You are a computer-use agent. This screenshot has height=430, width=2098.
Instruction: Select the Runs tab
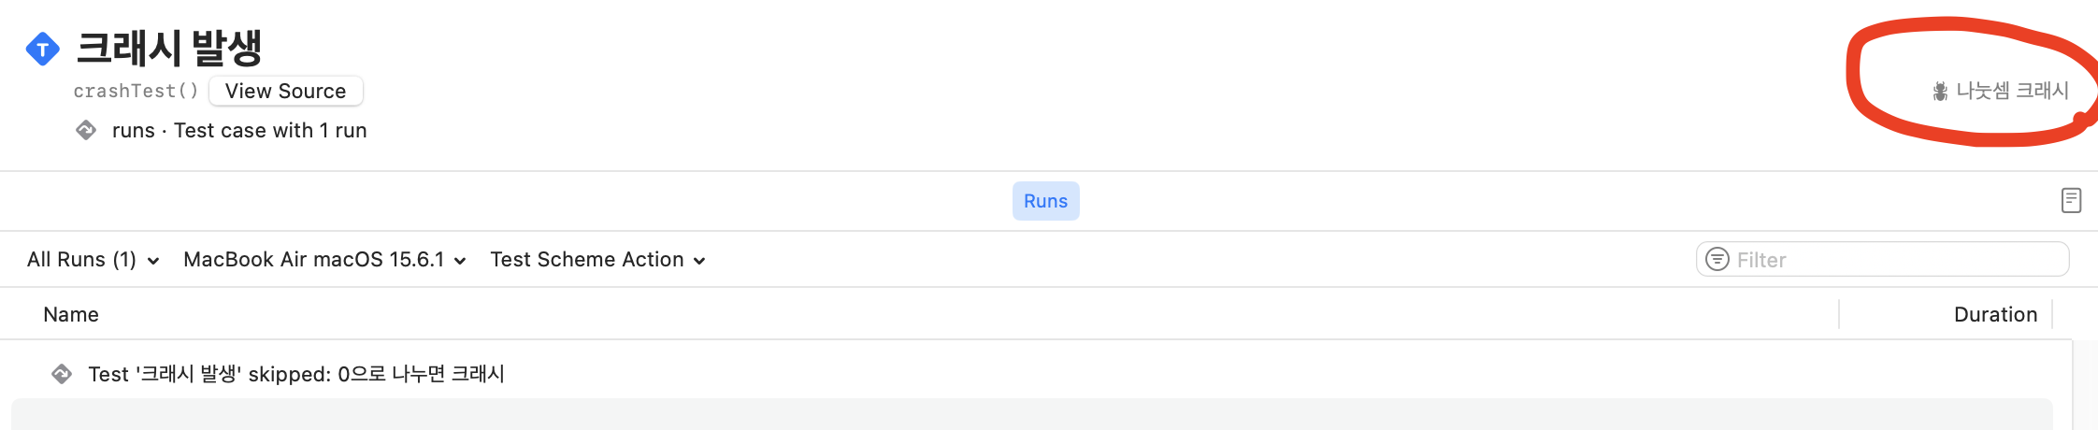1045,201
